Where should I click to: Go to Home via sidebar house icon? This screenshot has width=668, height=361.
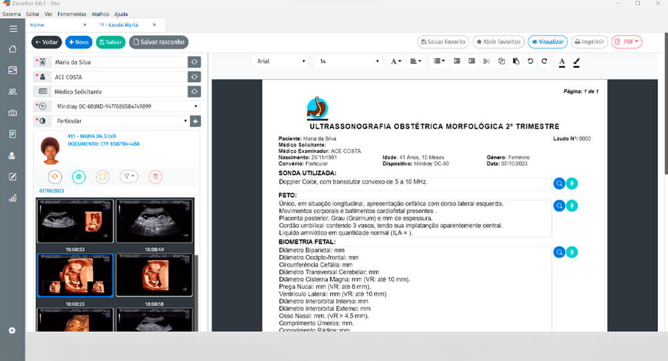pos(13,49)
